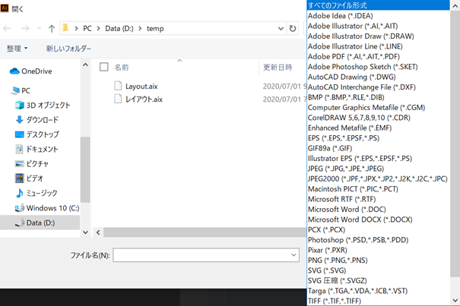Open OneDrive in the navigation pane

click(31, 71)
